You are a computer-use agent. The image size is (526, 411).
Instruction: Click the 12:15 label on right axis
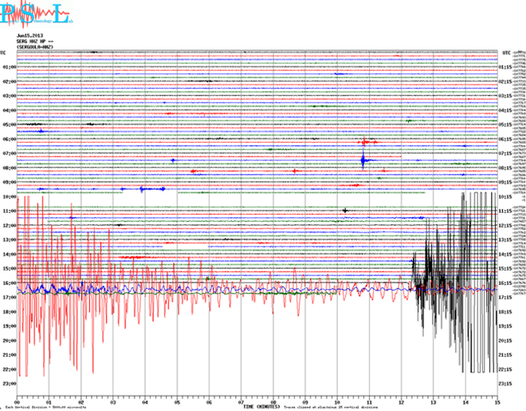coord(505,225)
